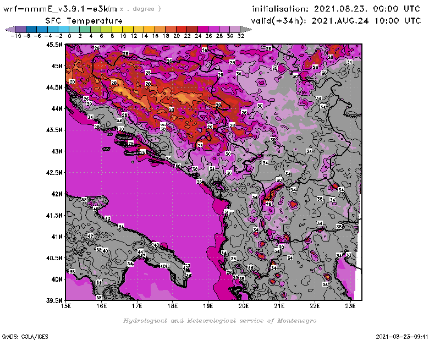The height and width of the screenshot is (340, 440).
Task: Click the '41.5N' latitude axis label
Action: click(x=54, y=215)
